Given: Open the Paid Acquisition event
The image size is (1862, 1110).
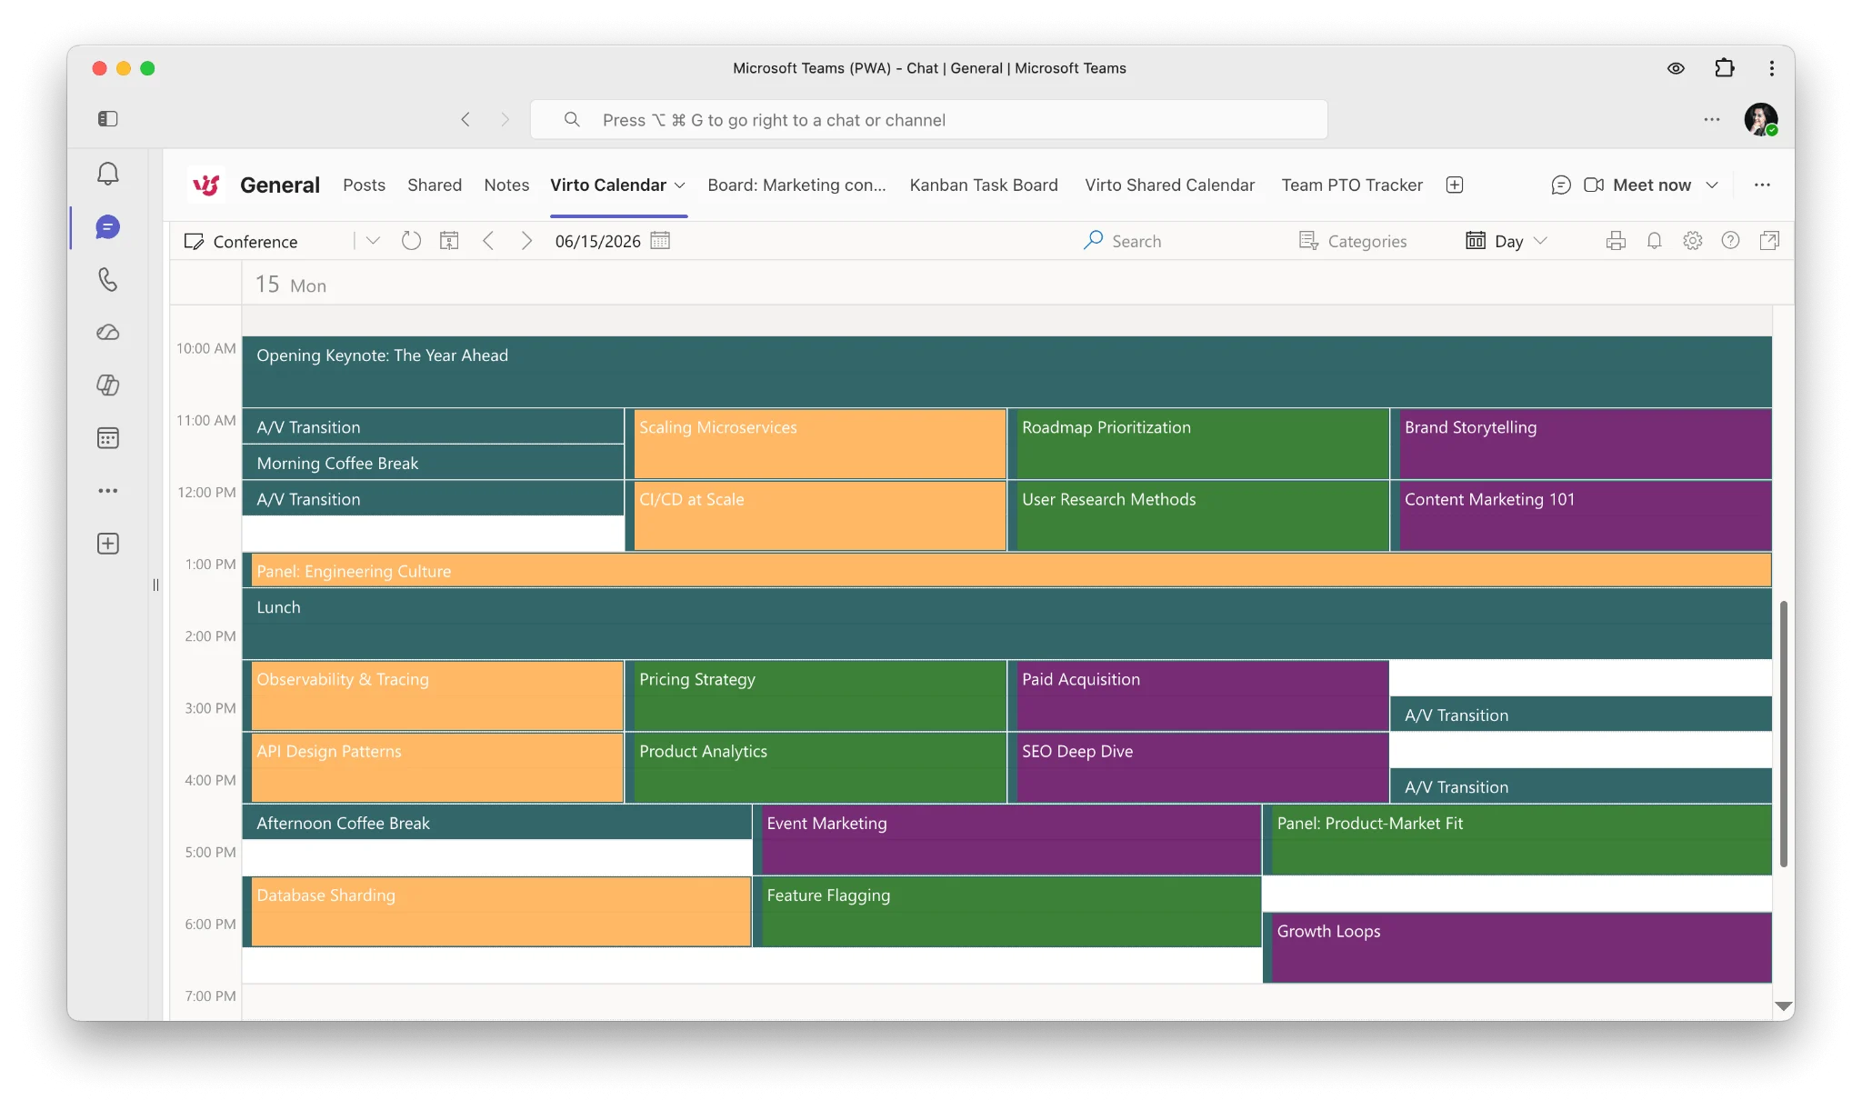Looking at the screenshot, I should pyautogui.click(x=1198, y=695).
